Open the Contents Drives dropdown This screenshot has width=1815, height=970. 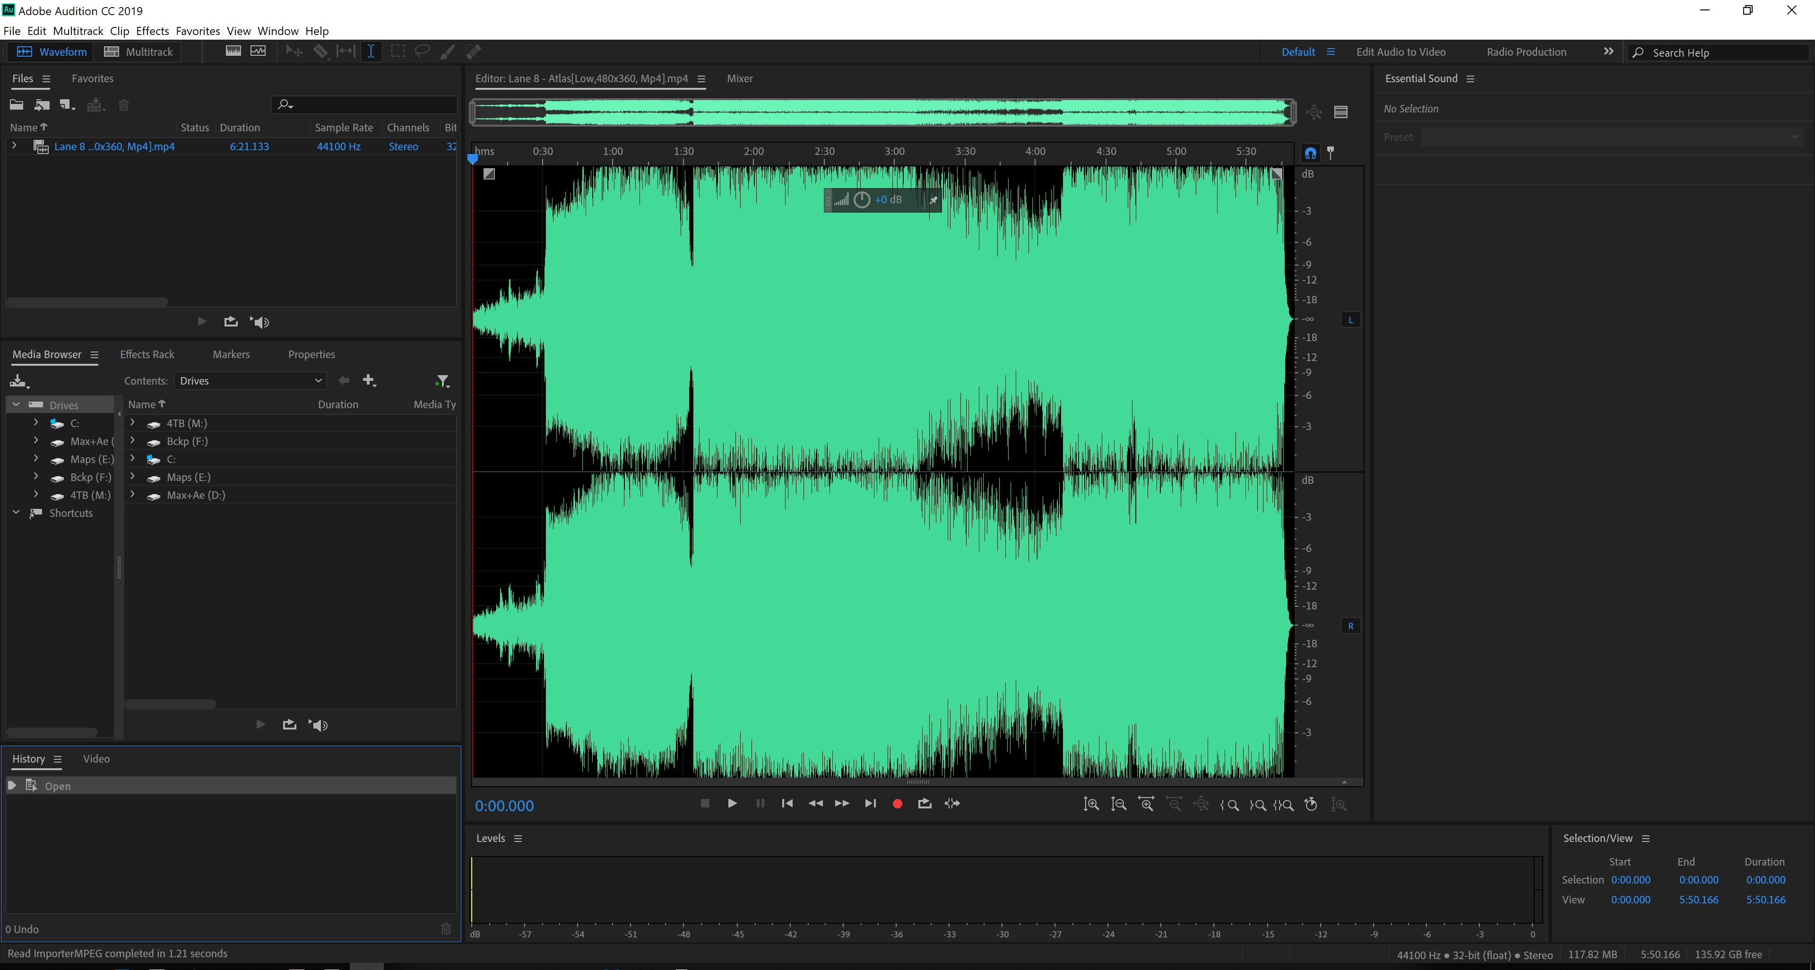(250, 381)
